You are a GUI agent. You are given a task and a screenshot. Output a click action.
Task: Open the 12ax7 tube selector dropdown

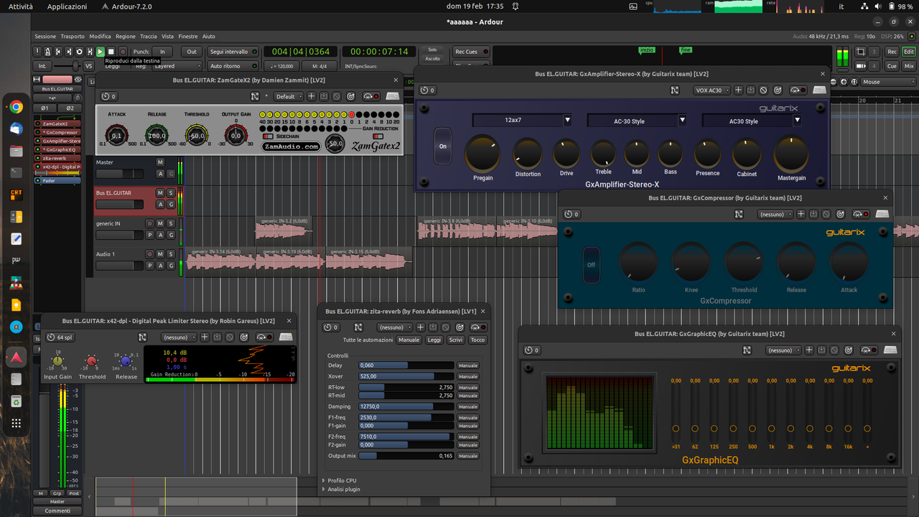[523, 121]
